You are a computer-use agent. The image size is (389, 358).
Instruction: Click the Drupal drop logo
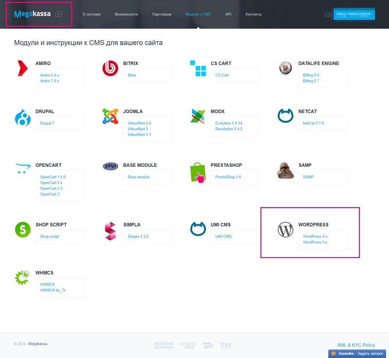[23, 117]
